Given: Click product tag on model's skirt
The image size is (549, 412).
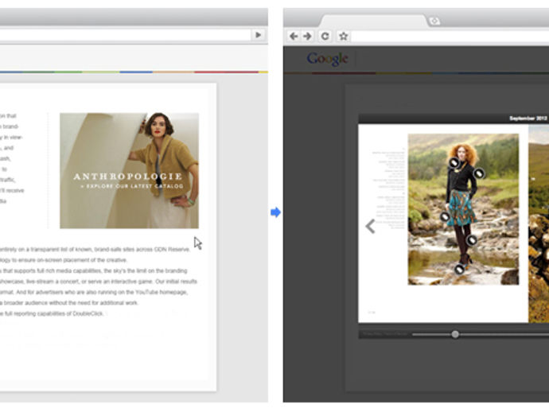Looking at the screenshot, I should (445, 216).
